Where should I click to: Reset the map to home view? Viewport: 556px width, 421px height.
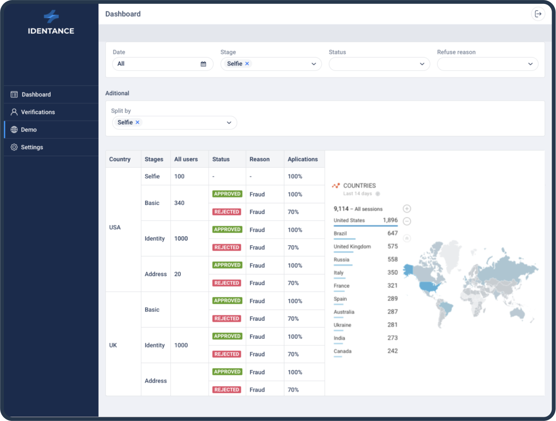click(407, 238)
